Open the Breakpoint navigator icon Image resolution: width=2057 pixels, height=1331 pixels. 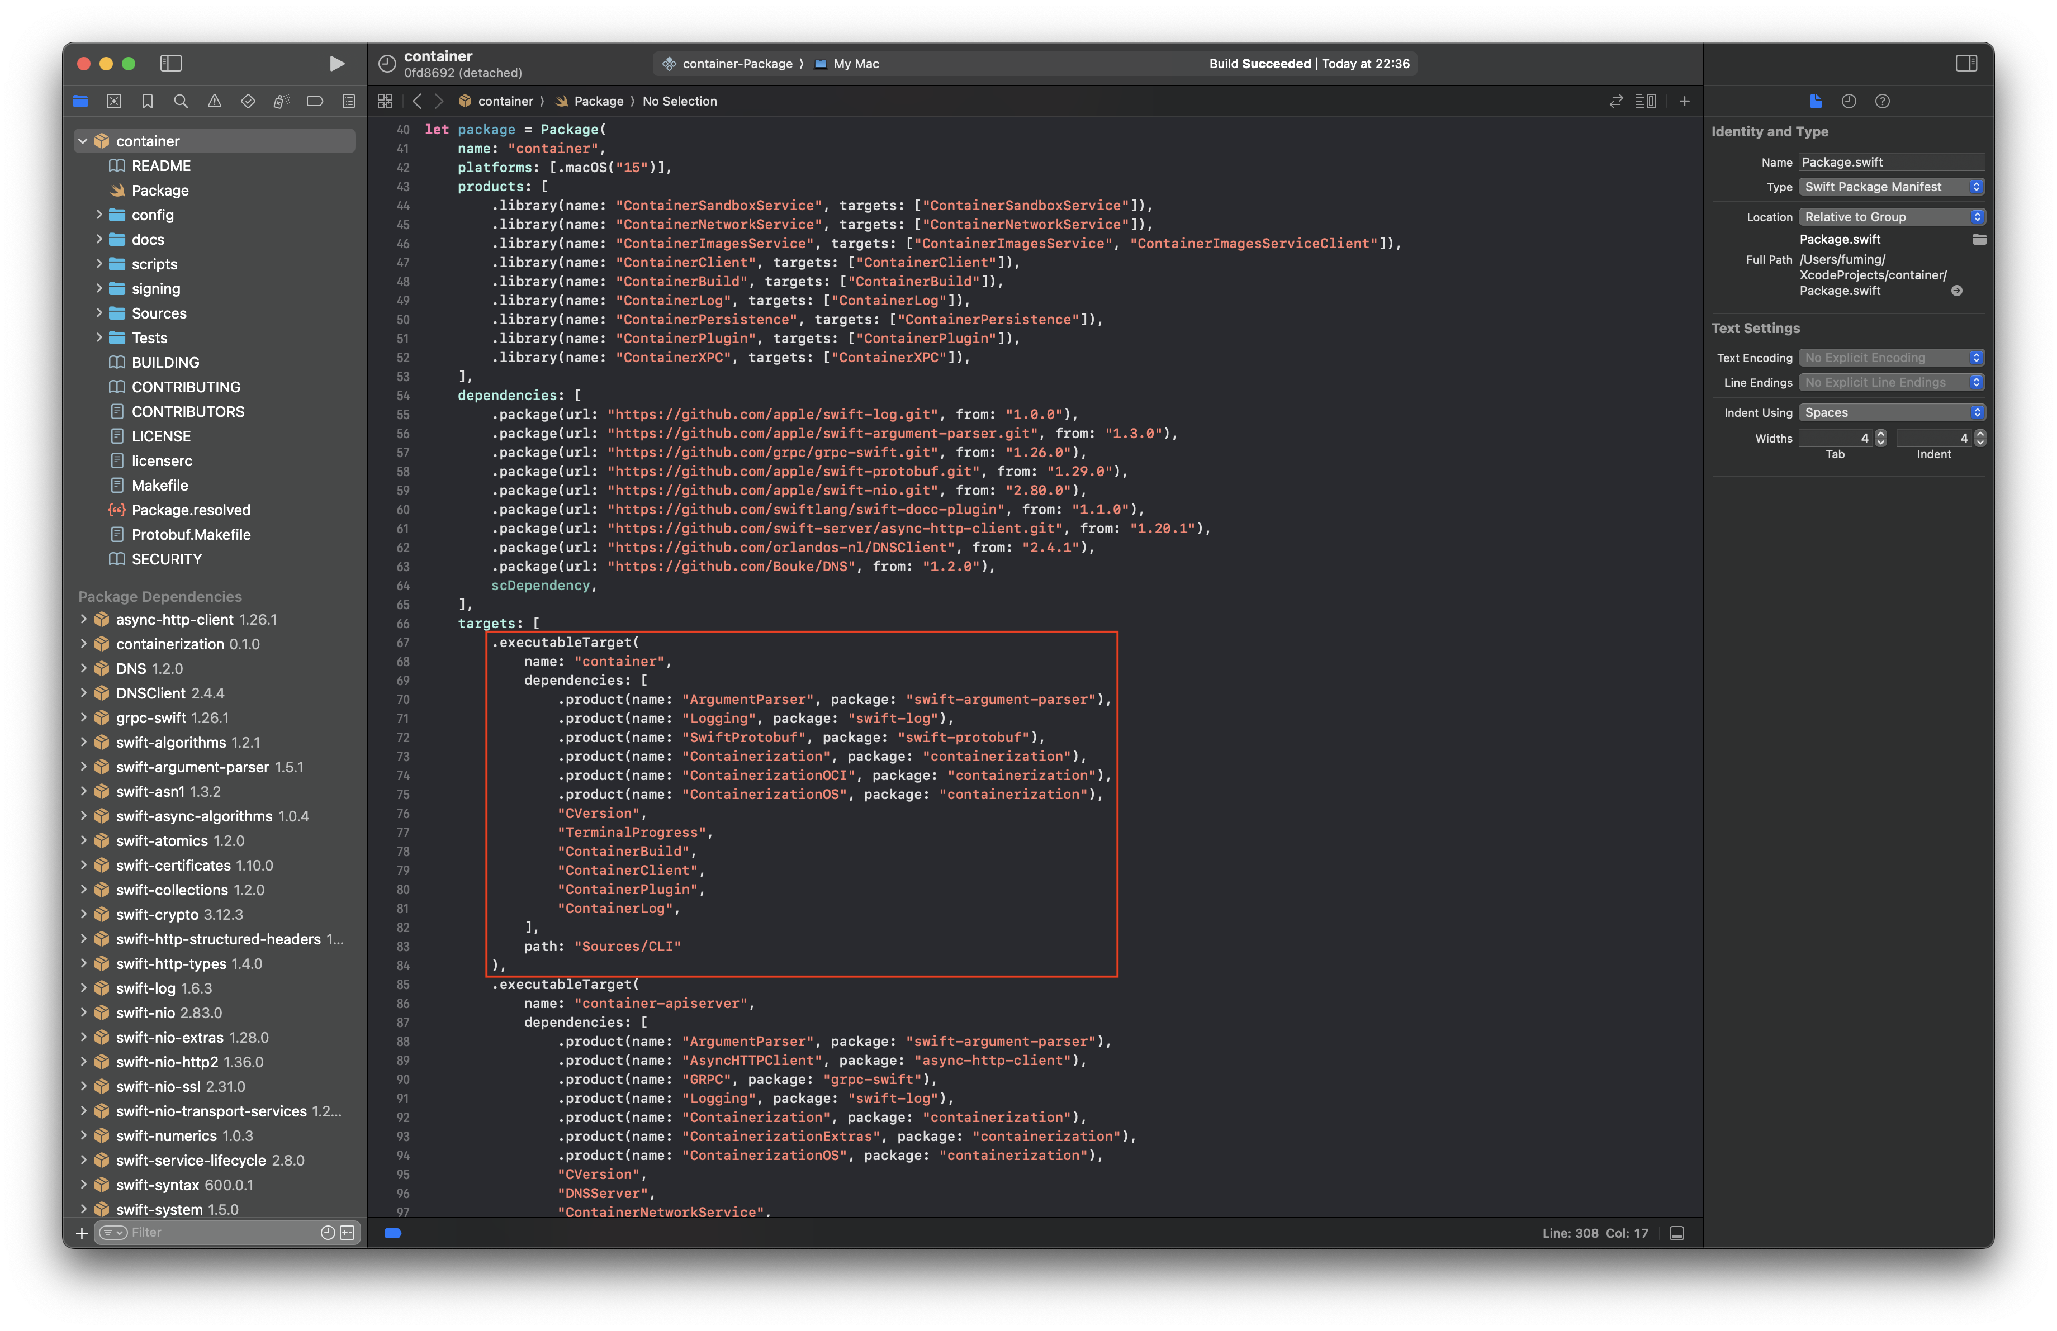click(x=315, y=101)
